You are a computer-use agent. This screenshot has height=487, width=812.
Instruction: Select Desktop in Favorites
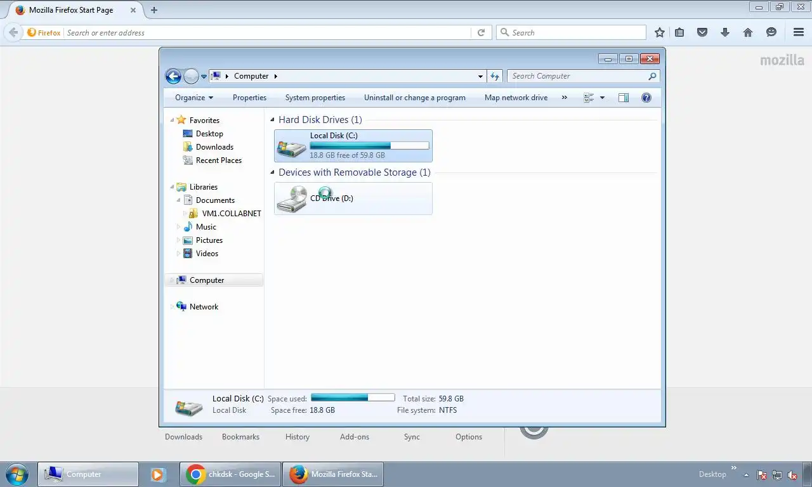pyautogui.click(x=209, y=134)
